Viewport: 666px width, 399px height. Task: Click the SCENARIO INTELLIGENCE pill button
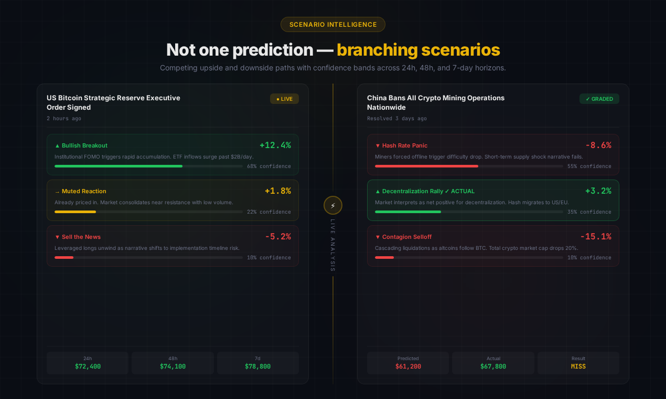point(332,24)
